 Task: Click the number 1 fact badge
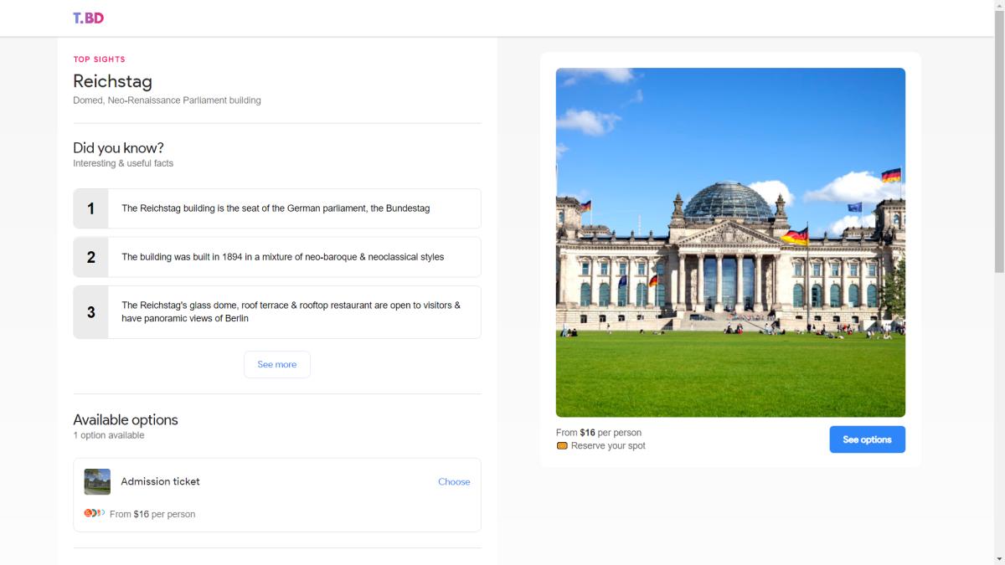(90, 208)
